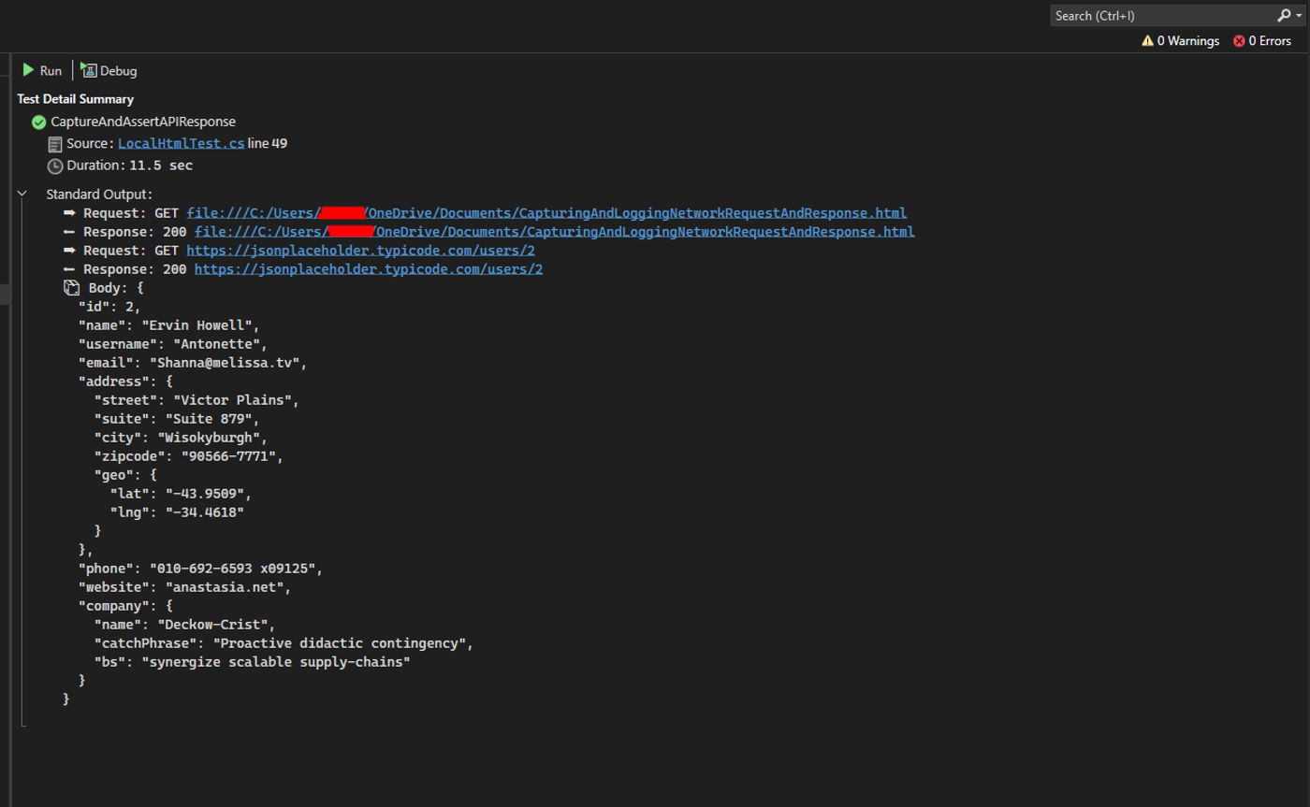Click the "street": "Victor Plains" line
The height and width of the screenshot is (807, 1310).
point(196,400)
